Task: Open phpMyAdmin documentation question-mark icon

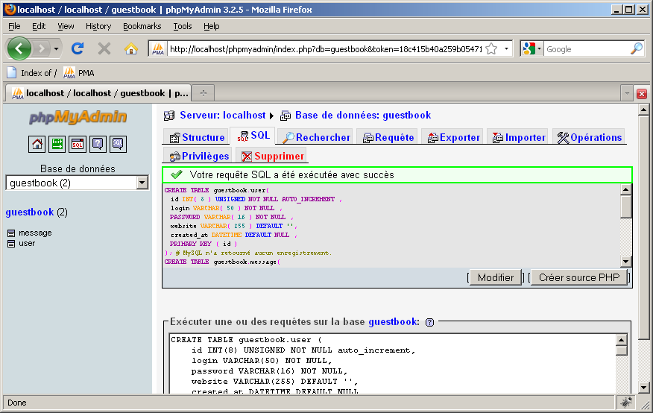Action: pyautogui.click(x=98, y=144)
